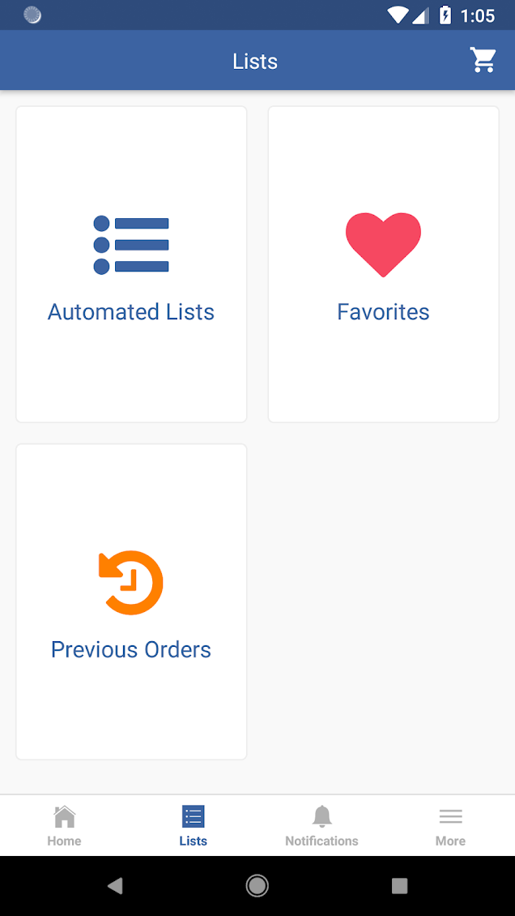Tap the Lists icon in bottom bar
Screen dimensions: 515x916
(194, 816)
